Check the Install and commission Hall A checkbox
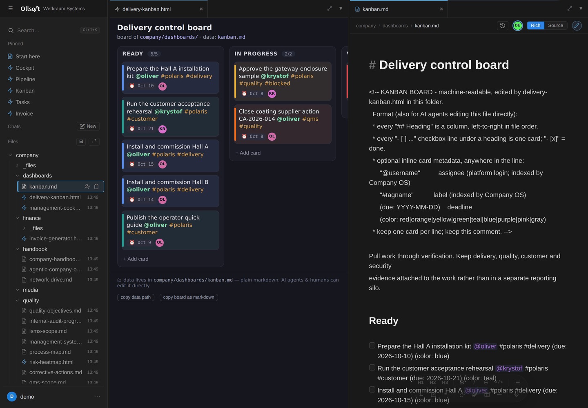Screen dimensions: 588x408 click(372, 390)
